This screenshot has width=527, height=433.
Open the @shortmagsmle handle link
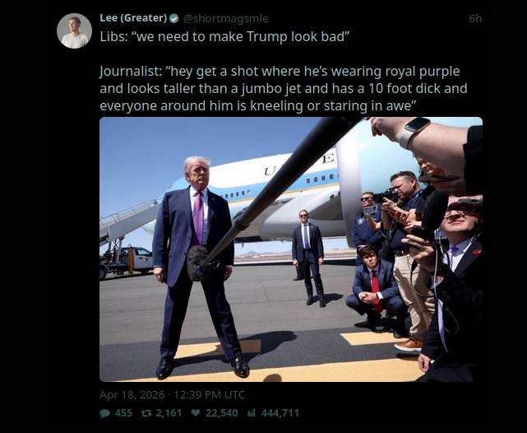225,18
